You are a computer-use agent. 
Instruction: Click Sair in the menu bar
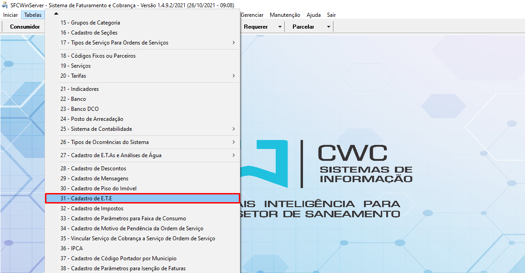pyautogui.click(x=331, y=15)
